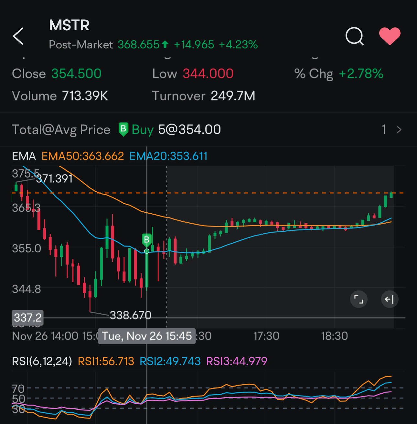Tap the 371.391 high price label

(x=54, y=178)
